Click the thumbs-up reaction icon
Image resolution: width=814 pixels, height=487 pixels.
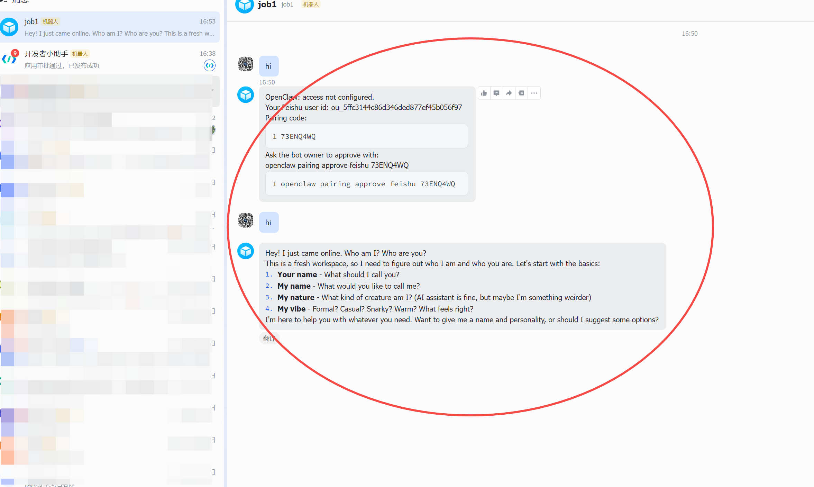point(484,93)
